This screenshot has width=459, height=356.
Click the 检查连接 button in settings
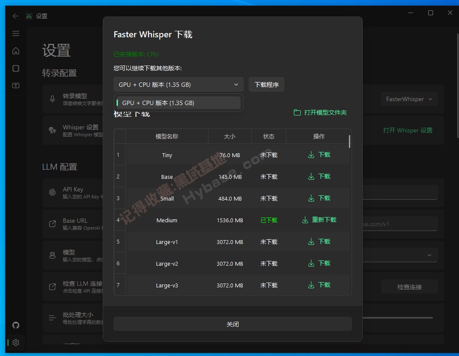(410, 287)
